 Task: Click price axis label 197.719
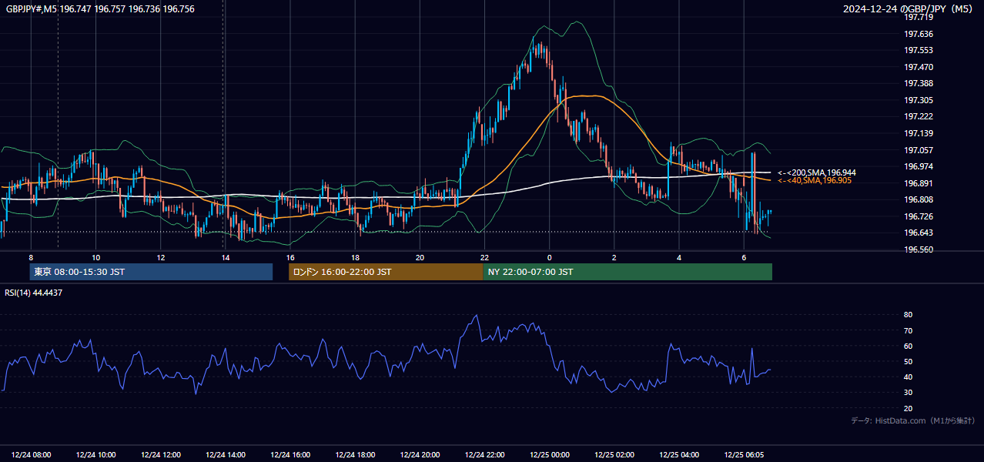pos(919,17)
